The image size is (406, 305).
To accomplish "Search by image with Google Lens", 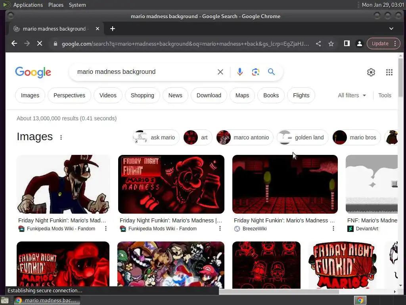I will (256, 72).
